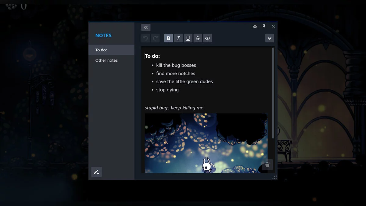Create a new note with pencil-plus icon
The height and width of the screenshot is (206, 366).
tap(96, 172)
